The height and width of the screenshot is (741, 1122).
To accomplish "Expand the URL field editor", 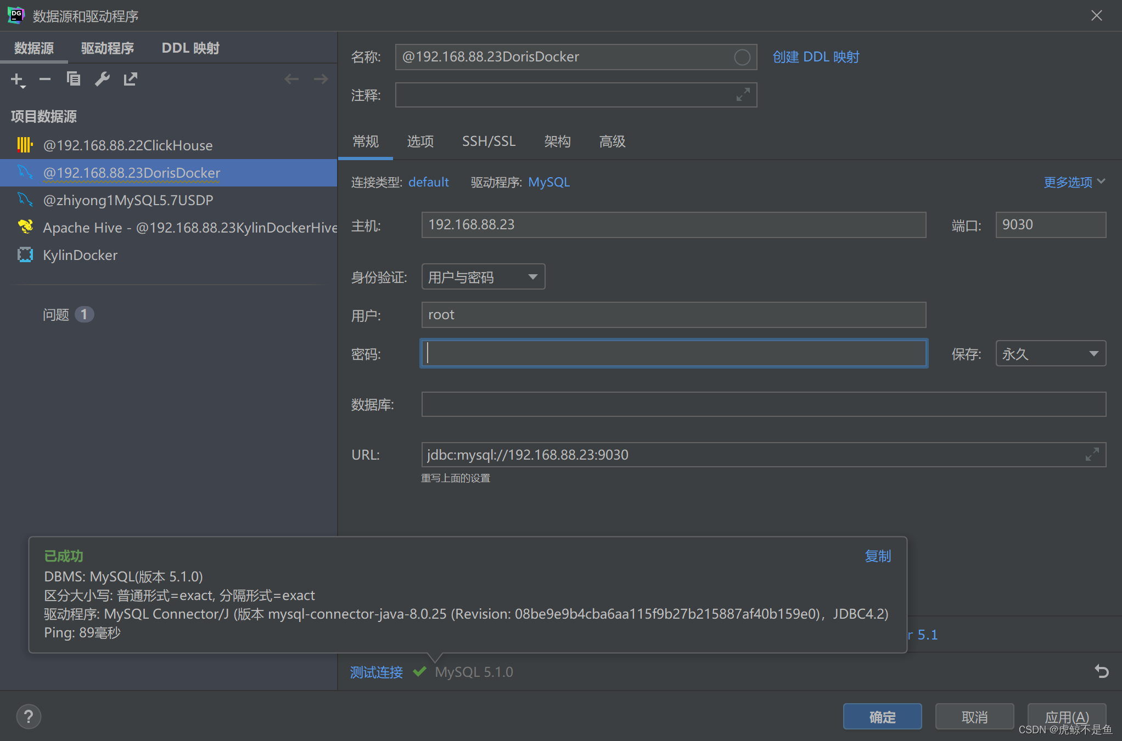I will 1092,455.
